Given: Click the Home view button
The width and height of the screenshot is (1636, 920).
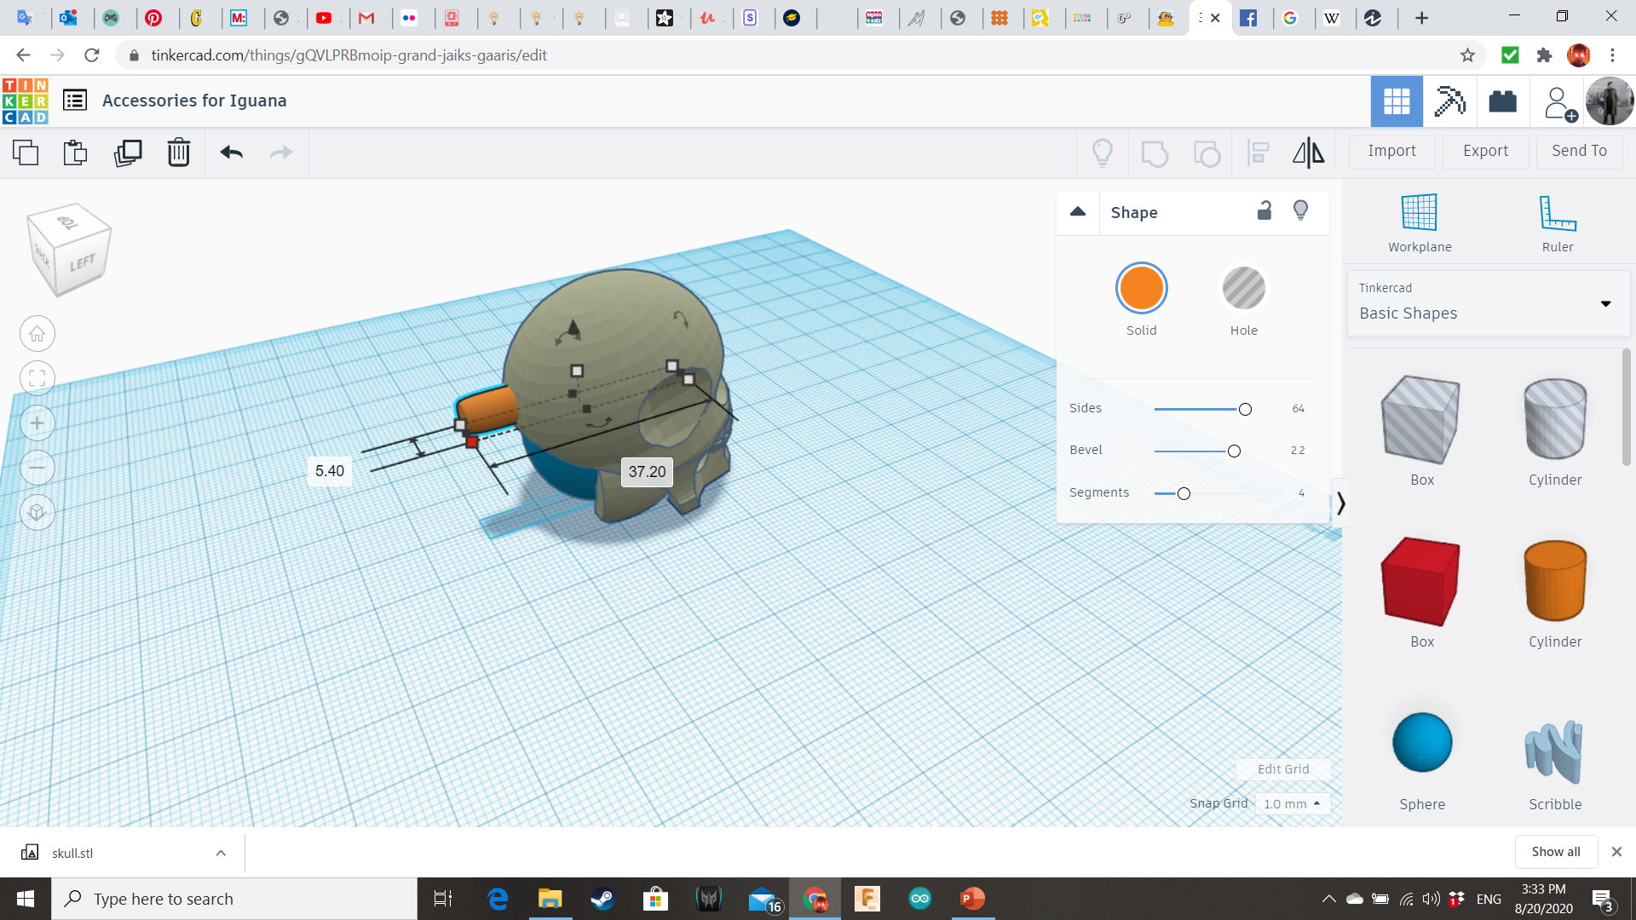Looking at the screenshot, I should pyautogui.click(x=37, y=334).
